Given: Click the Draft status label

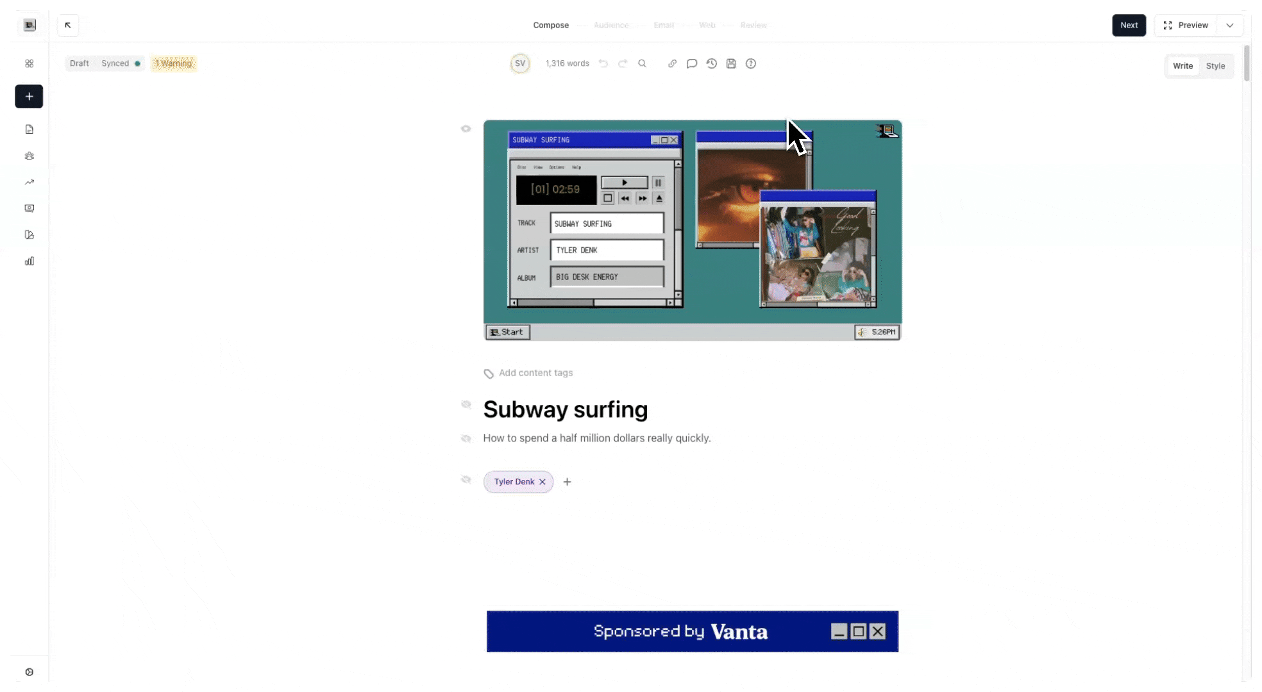Looking at the screenshot, I should [80, 63].
